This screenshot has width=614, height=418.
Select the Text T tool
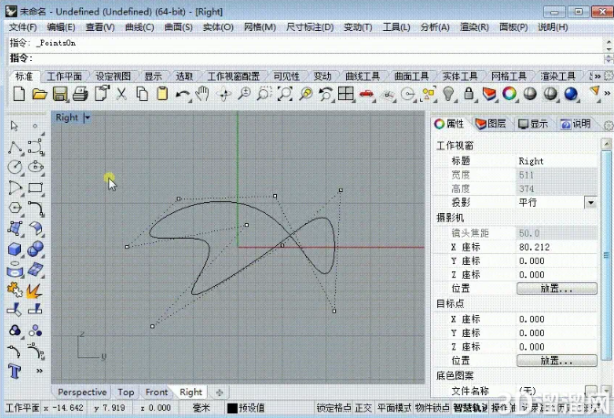(15, 371)
